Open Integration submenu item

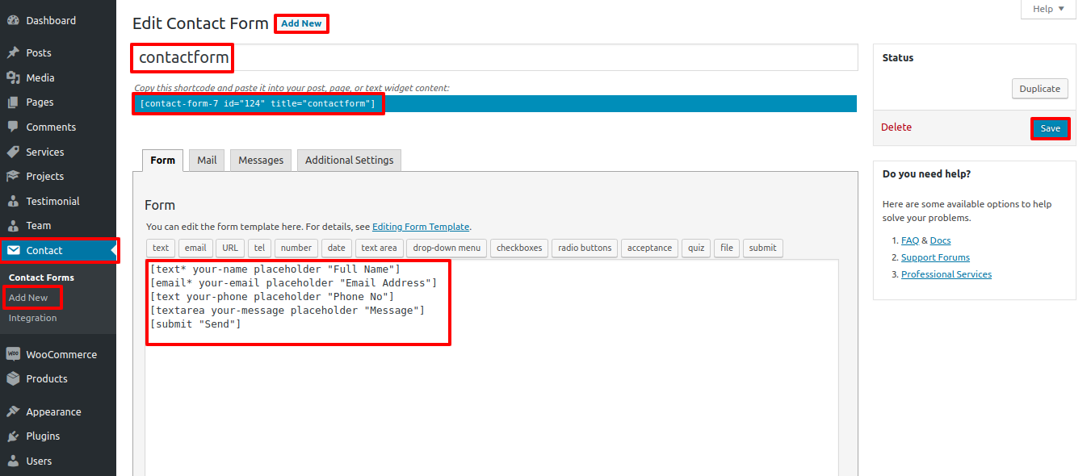point(33,318)
